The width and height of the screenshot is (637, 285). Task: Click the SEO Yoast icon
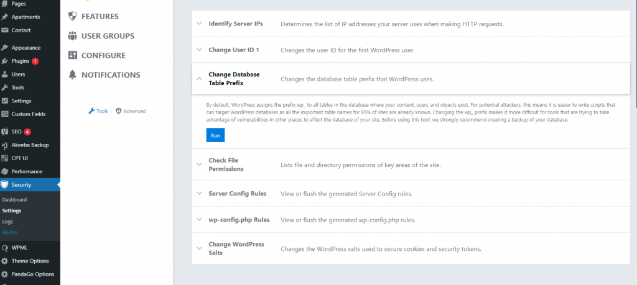5,132
